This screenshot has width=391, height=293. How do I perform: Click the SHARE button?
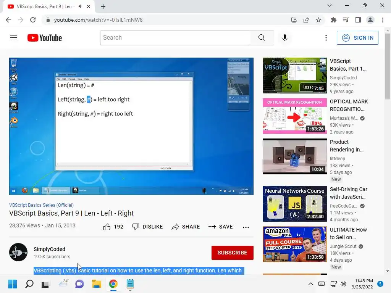186,227
